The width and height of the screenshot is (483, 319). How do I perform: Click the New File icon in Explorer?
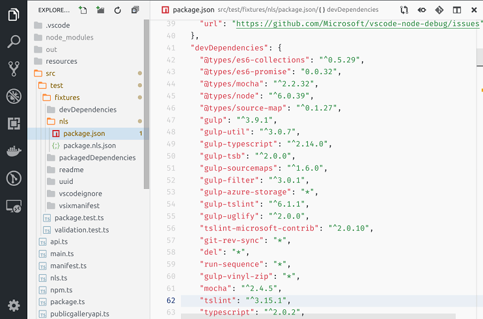click(x=83, y=10)
